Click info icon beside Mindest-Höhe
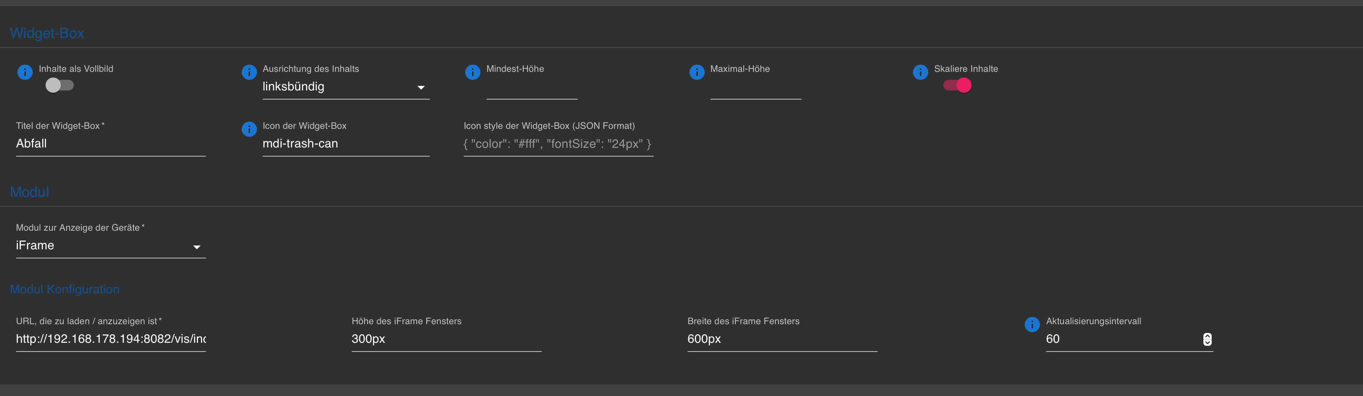Image resolution: width=1363 pixels, height=396 pixels. (x=472, y=72)
